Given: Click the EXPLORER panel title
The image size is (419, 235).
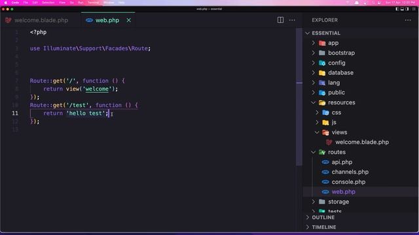Looking at the screenshot, I should tap(325, 20).
